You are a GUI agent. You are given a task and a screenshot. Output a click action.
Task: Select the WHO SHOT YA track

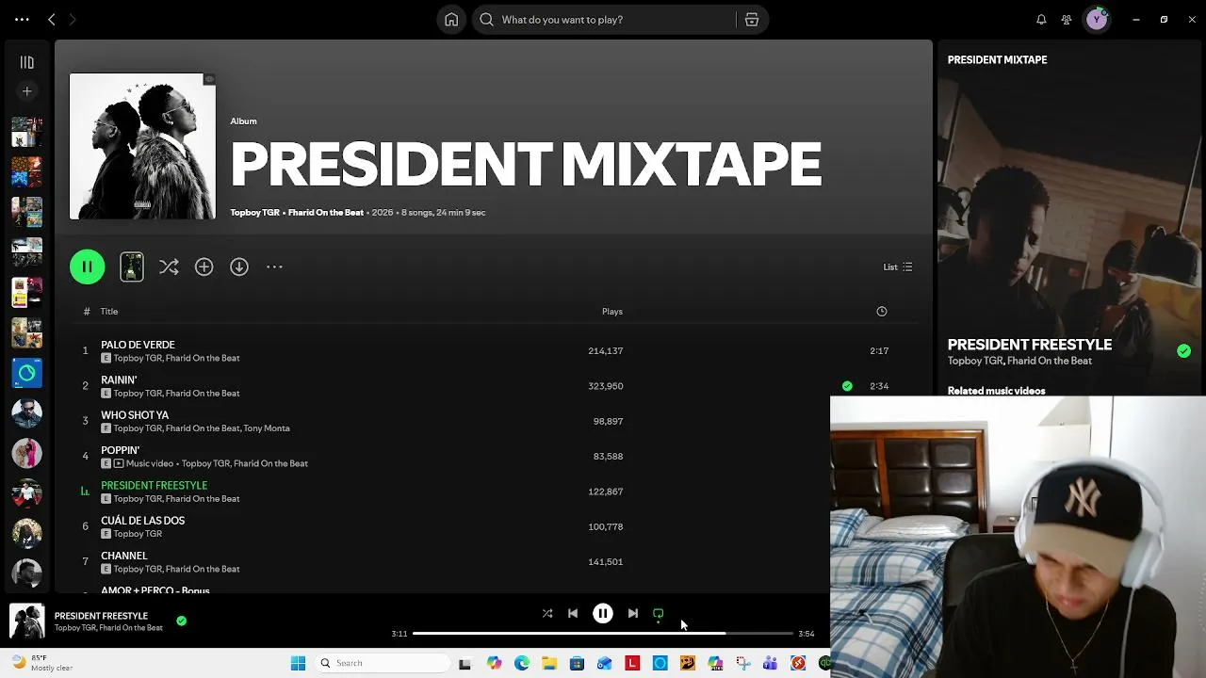[x=135, y=415]
